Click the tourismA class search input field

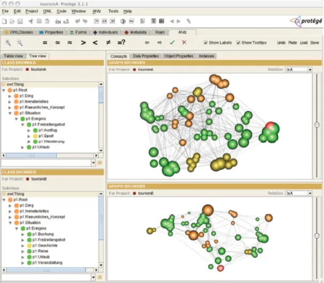pos(47,163)
